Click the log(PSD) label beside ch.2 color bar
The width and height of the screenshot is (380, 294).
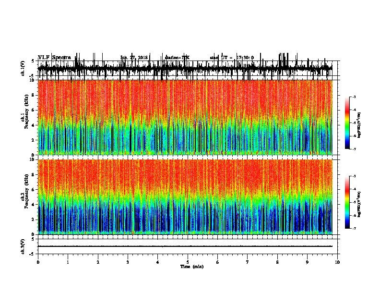(x=359, y=204)
